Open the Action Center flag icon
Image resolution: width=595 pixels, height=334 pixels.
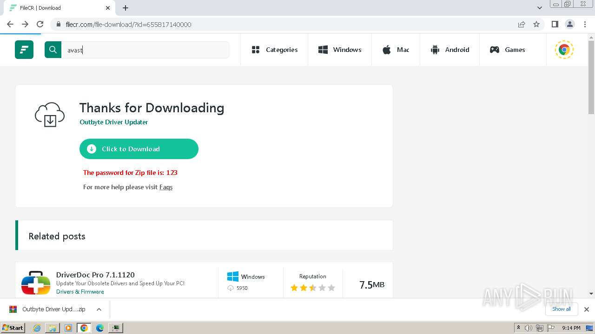550,328
